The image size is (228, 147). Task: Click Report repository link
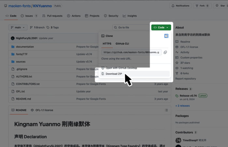186,79
